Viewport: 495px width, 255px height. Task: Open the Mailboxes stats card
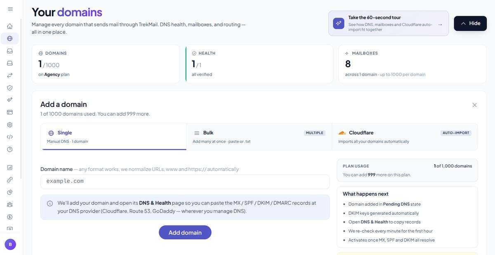[412, 64]
